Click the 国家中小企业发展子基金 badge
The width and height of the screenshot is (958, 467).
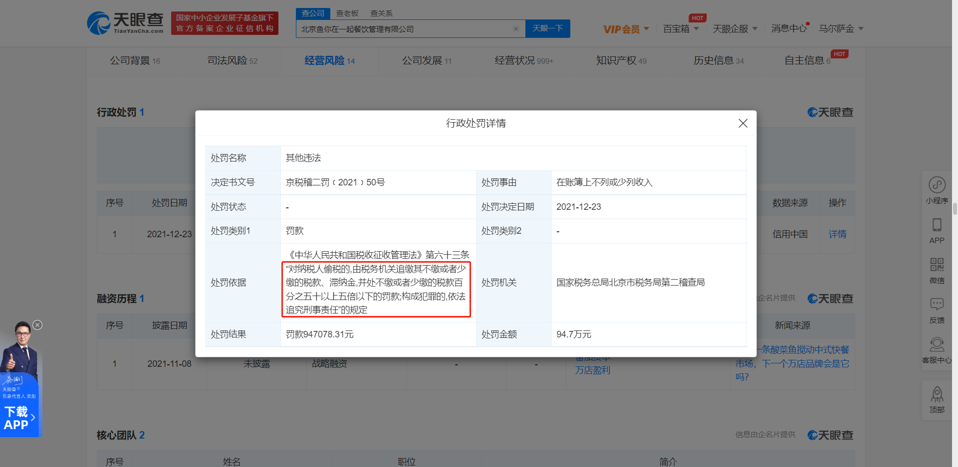coord(225,23)
